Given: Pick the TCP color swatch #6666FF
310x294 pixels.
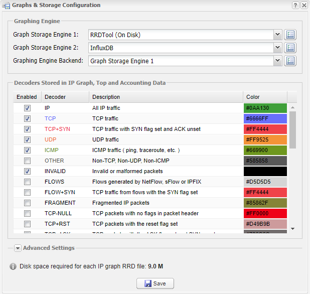Looking at the screenshot, I should coord(265,118).
